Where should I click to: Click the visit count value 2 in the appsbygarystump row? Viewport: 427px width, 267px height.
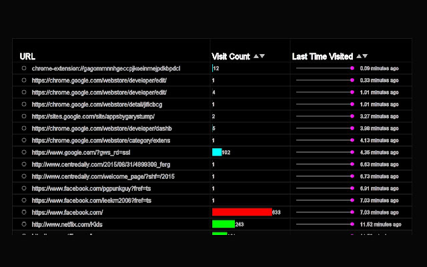pyautogui.click(x=213, y=116)
